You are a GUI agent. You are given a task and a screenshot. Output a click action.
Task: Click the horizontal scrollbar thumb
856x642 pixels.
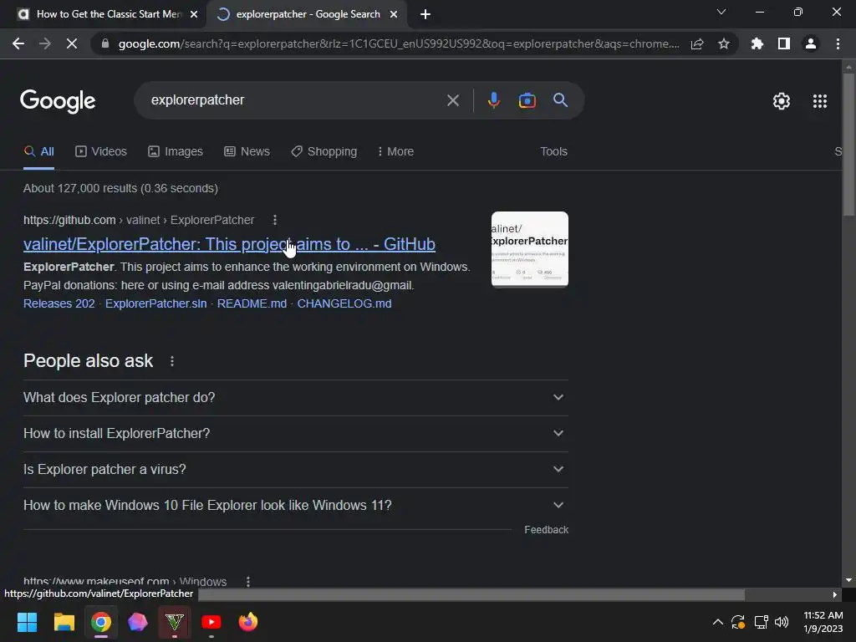pos(471,594)
